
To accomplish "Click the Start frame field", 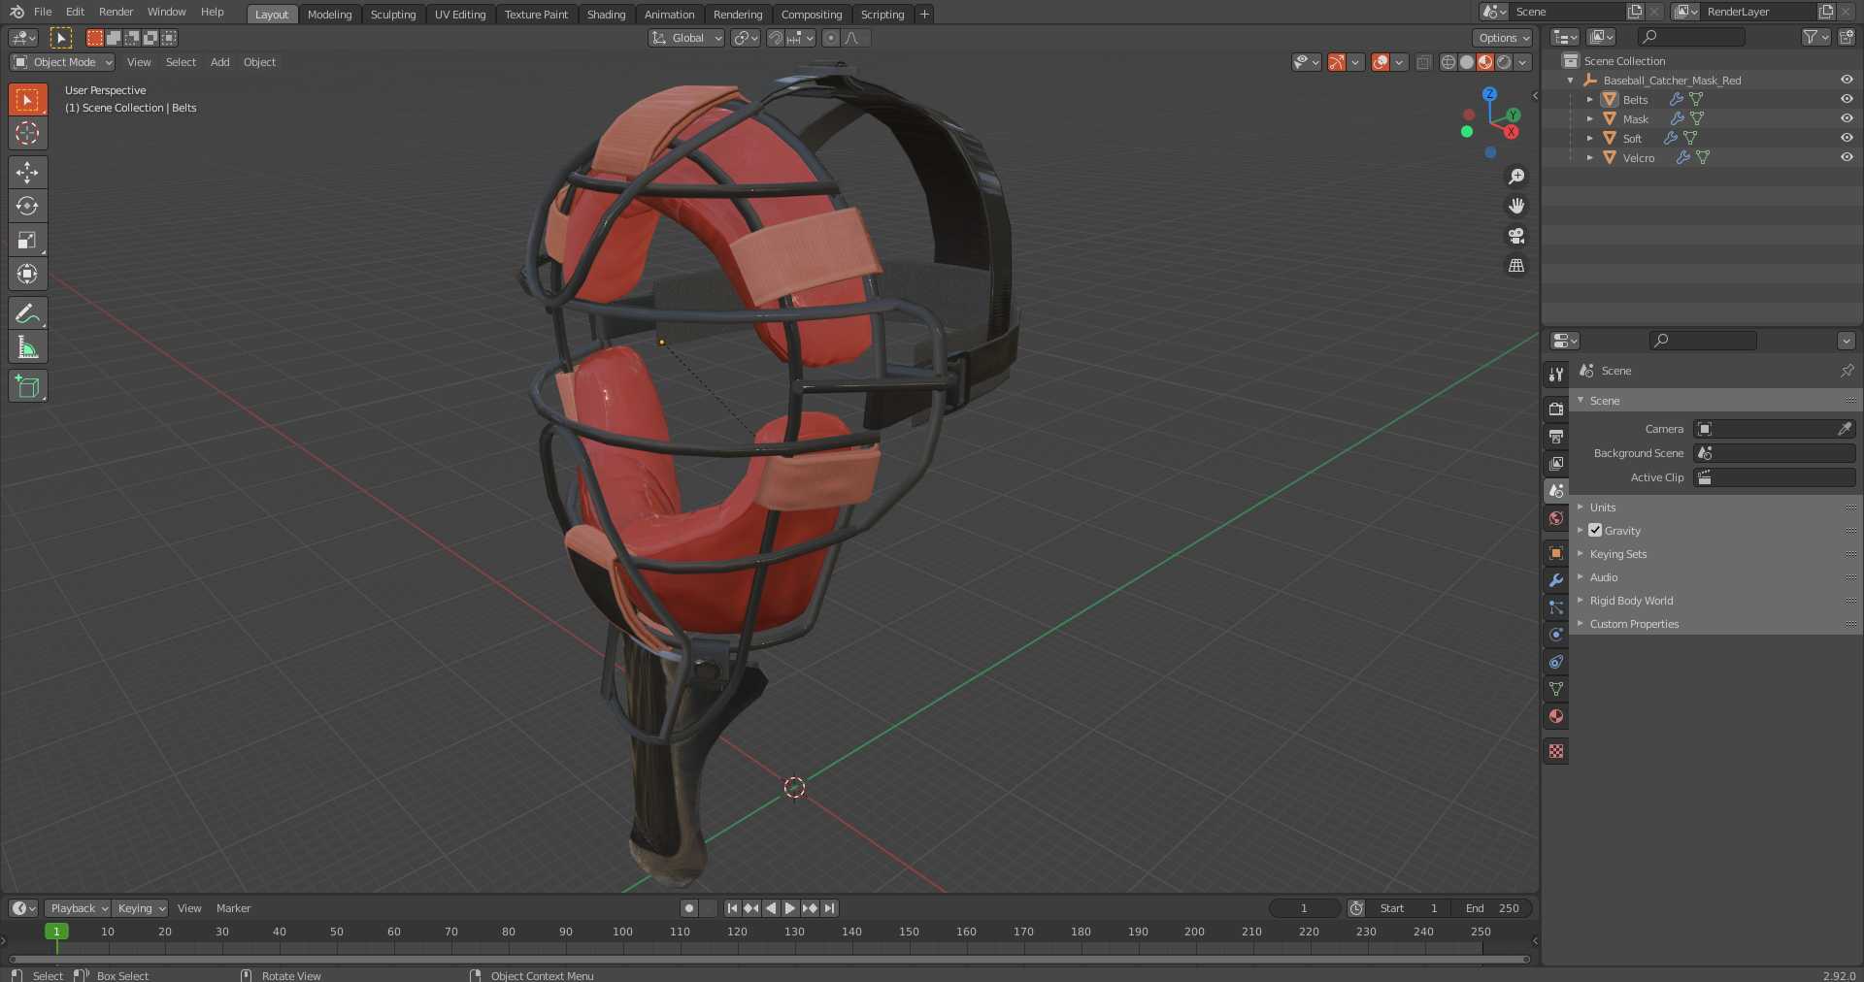I will click(1412, 908).
